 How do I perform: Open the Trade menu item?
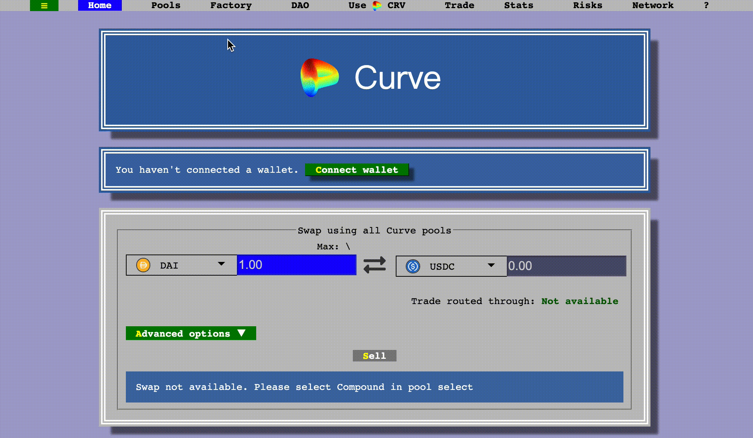click(459, 6)
